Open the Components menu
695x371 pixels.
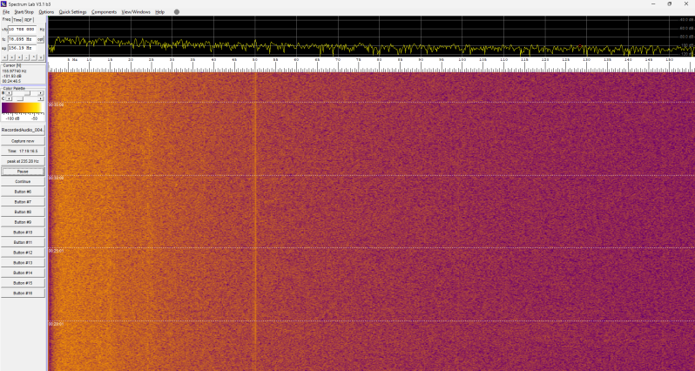click(105, 12)
